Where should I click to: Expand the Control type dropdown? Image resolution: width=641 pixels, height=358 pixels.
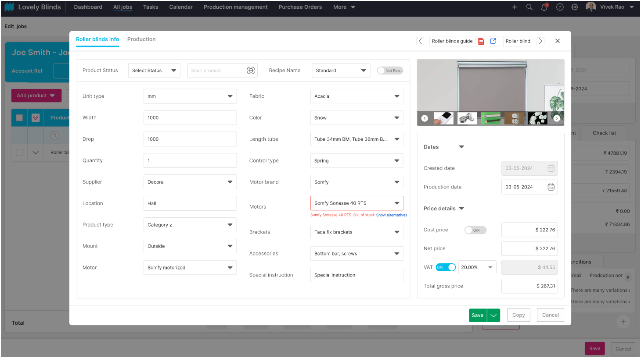click(x=357, y=161)
